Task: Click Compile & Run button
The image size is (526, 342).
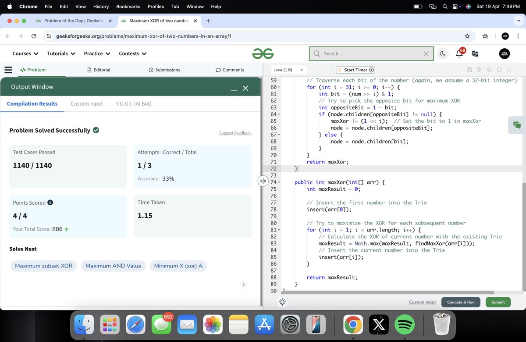Action: 461,302
